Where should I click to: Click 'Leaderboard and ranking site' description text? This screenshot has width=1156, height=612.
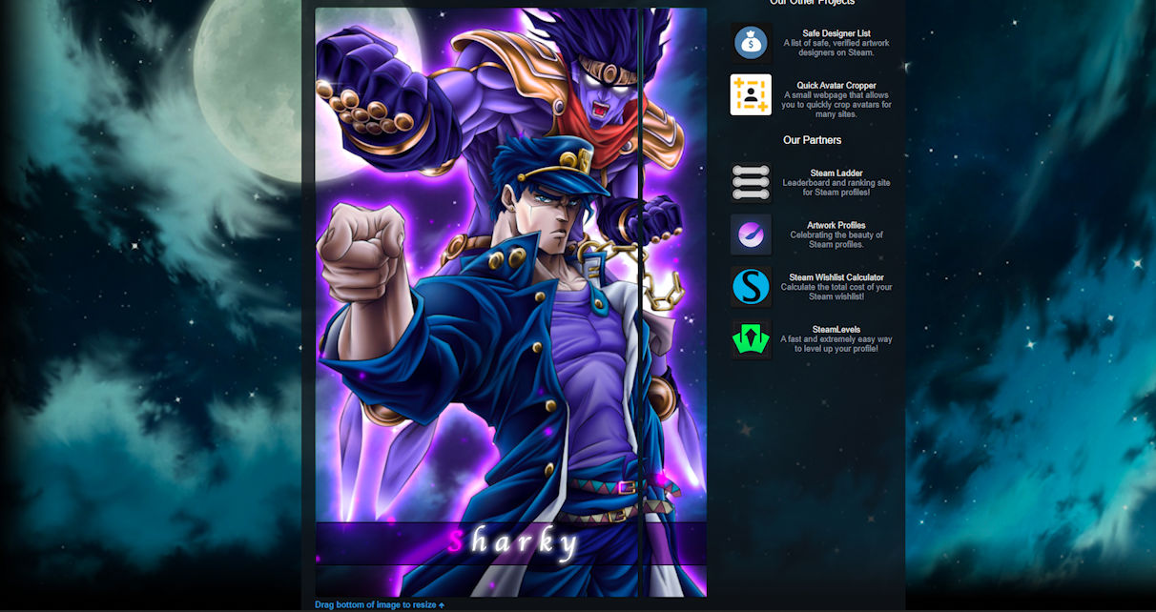[836, 188]
